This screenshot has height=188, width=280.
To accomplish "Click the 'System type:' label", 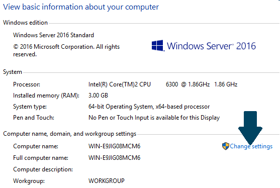I will coord(30,107).
